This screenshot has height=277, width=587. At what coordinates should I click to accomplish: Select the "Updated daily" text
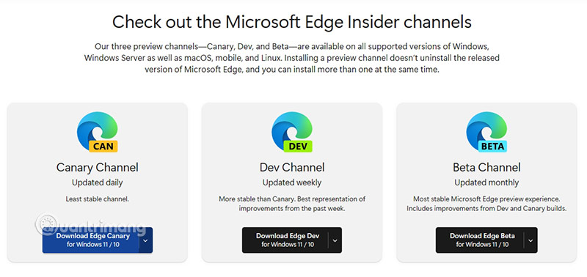click(98, 182)
